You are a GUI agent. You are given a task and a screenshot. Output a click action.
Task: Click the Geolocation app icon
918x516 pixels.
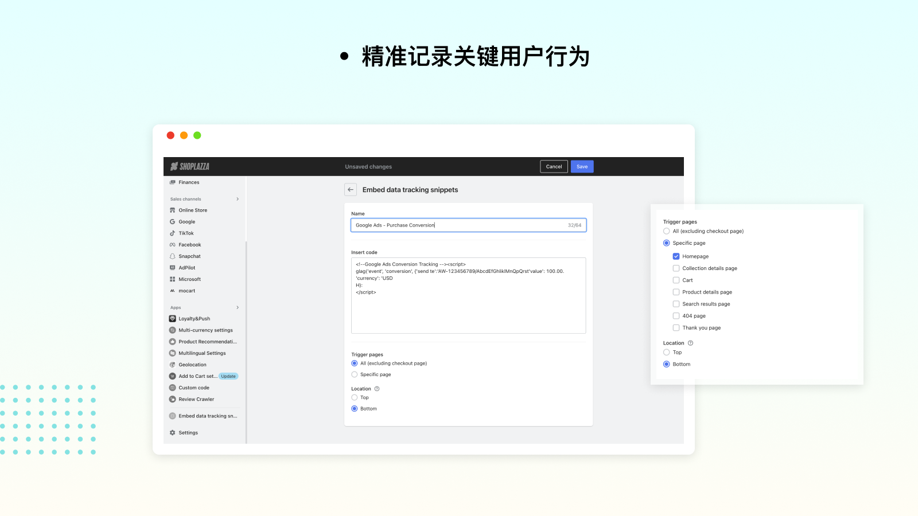point(172,365)
